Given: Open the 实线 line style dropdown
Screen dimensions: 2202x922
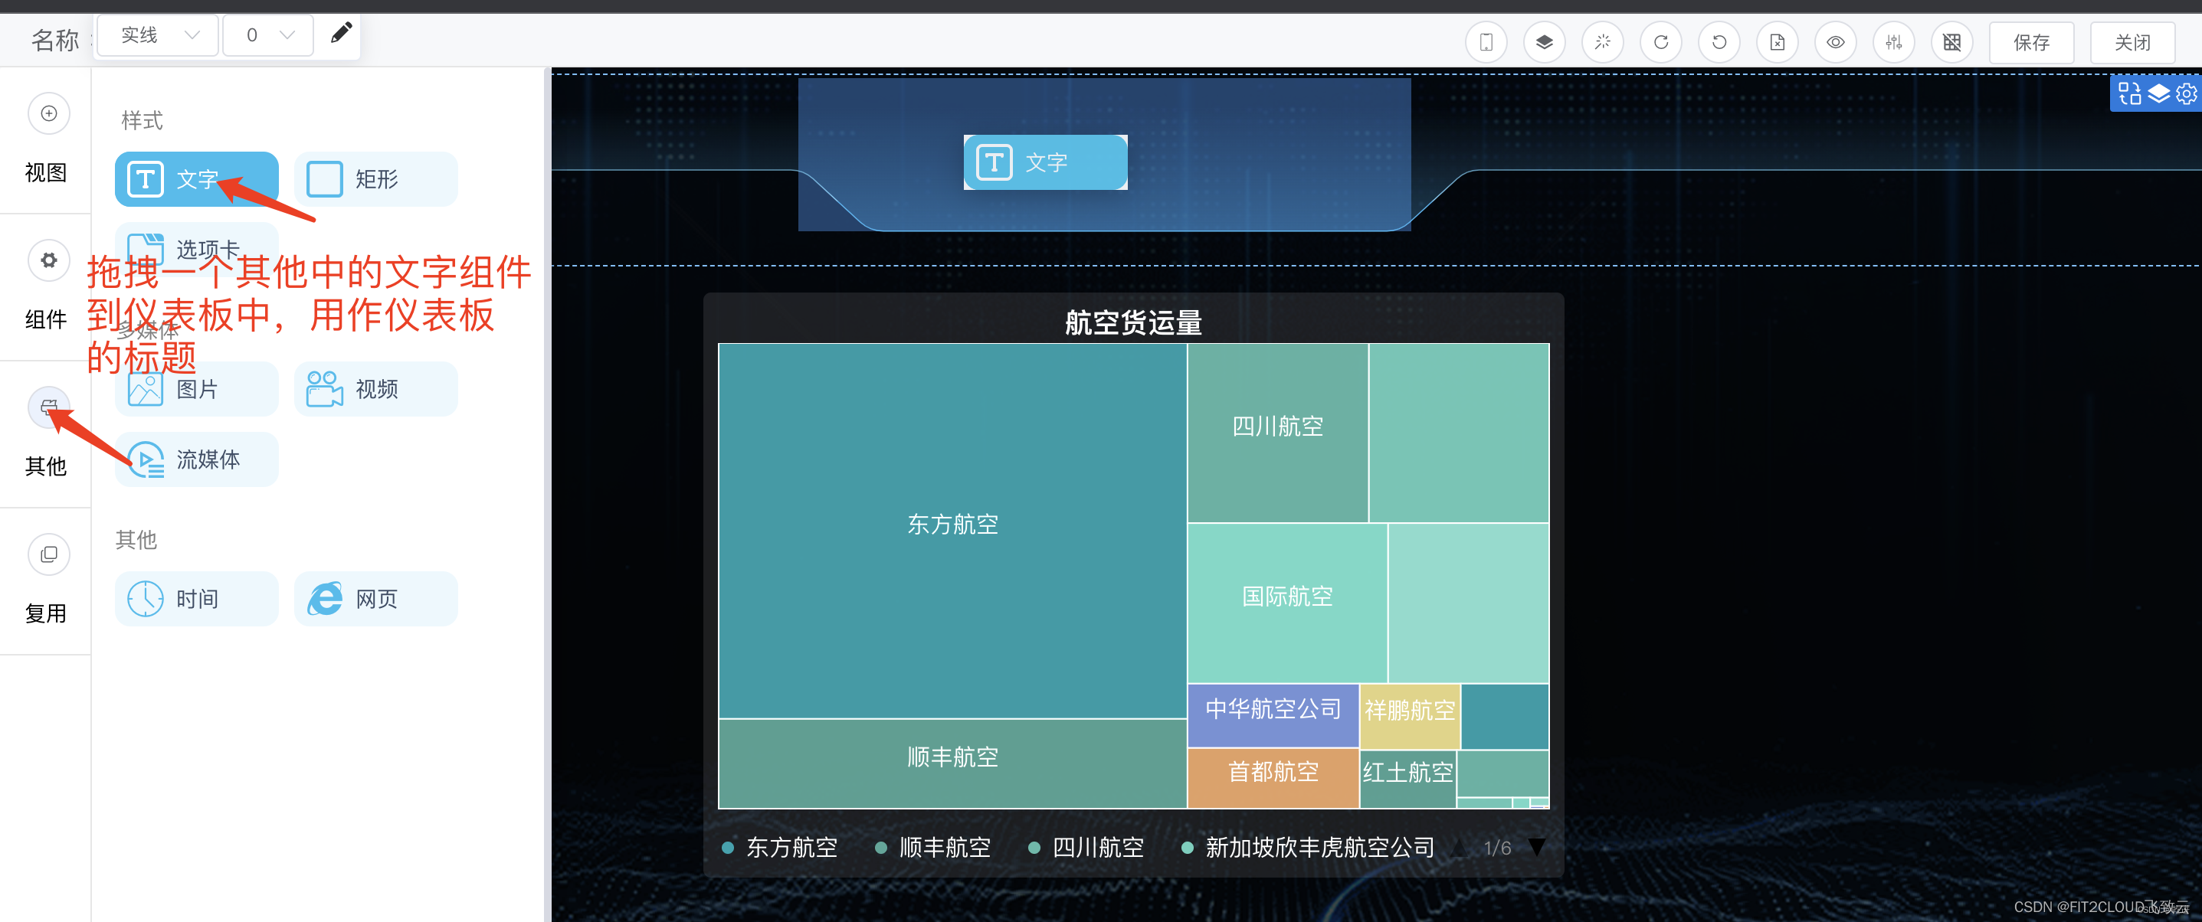Looking at the screenshot, I should pos(157,35).
